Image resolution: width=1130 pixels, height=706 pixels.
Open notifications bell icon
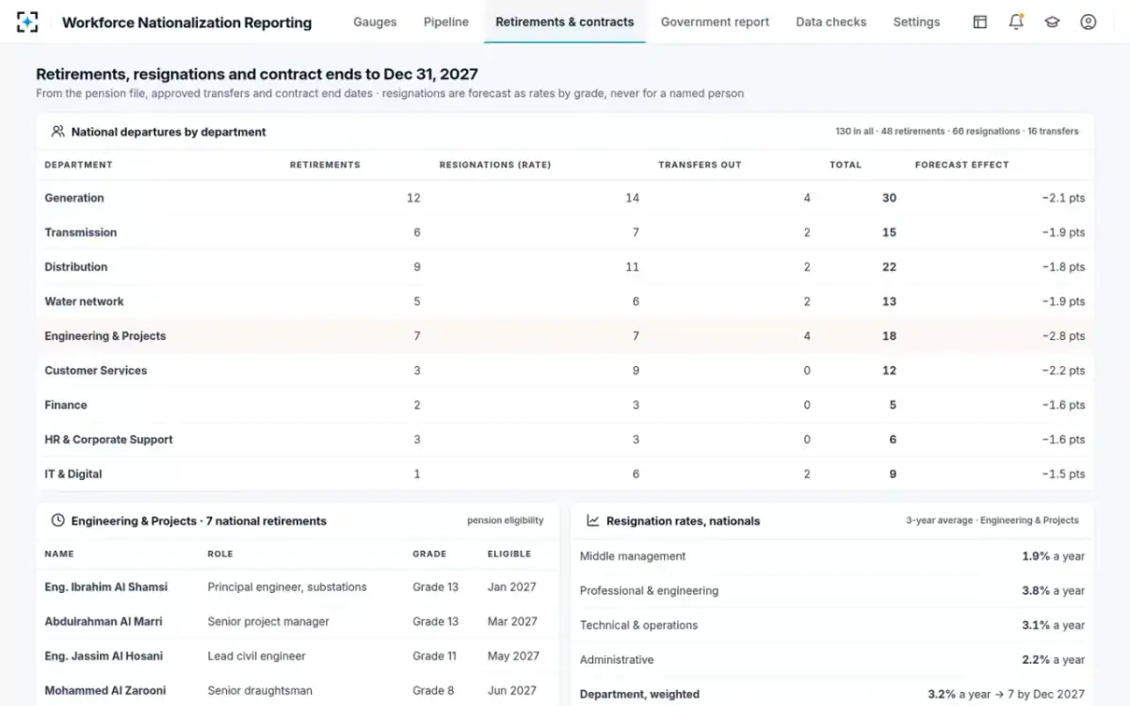point(1016,22)
